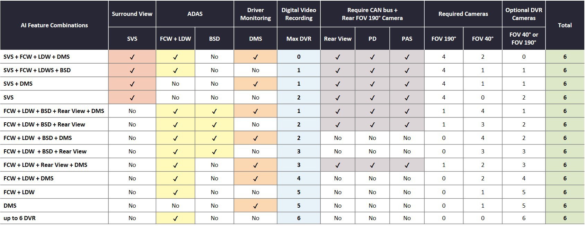
Task: Click the Max DVR value 6 cell
Action: (x=299, y=218)
